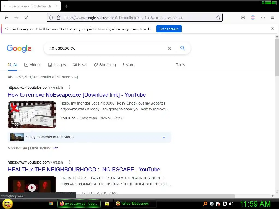279x209 pixels.
Task: Play the NoEscape.exe video thumbnail
Action: click(x=32, y=115)
